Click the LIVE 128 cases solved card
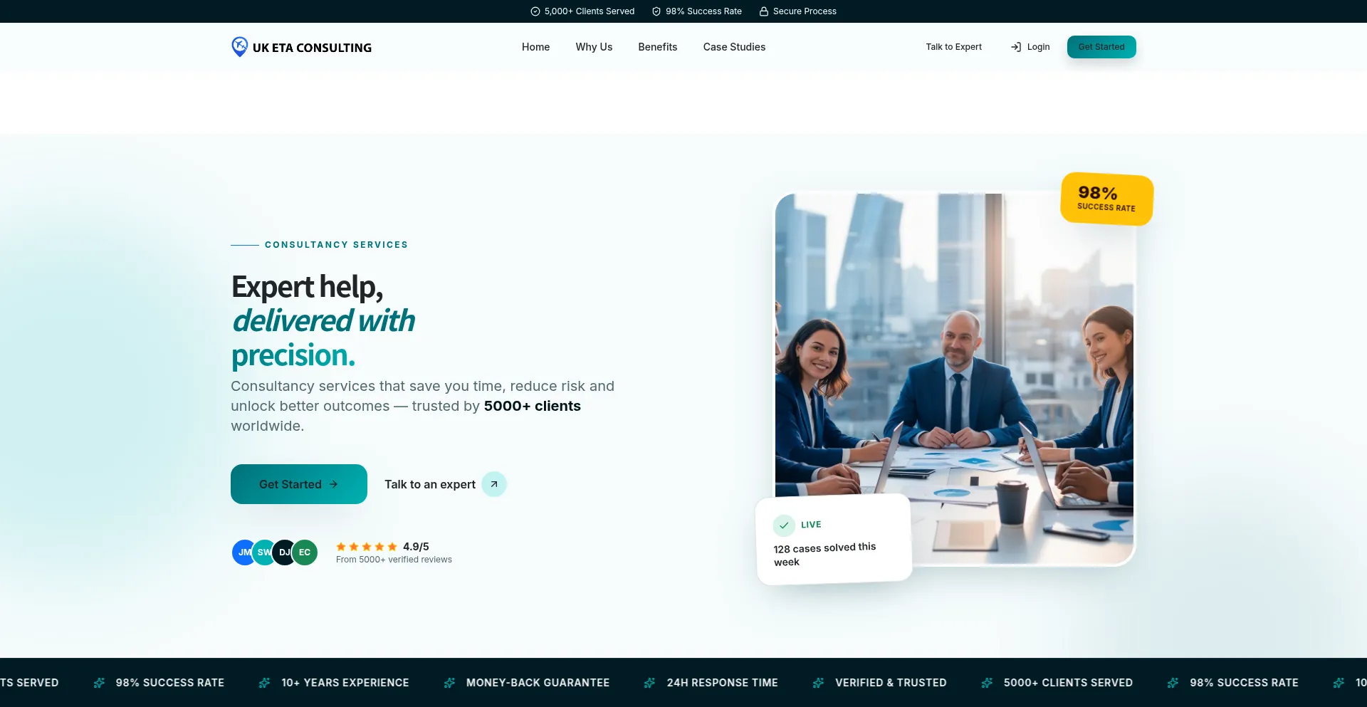Screen dimensions: 1367x707 tap(834, 540)
